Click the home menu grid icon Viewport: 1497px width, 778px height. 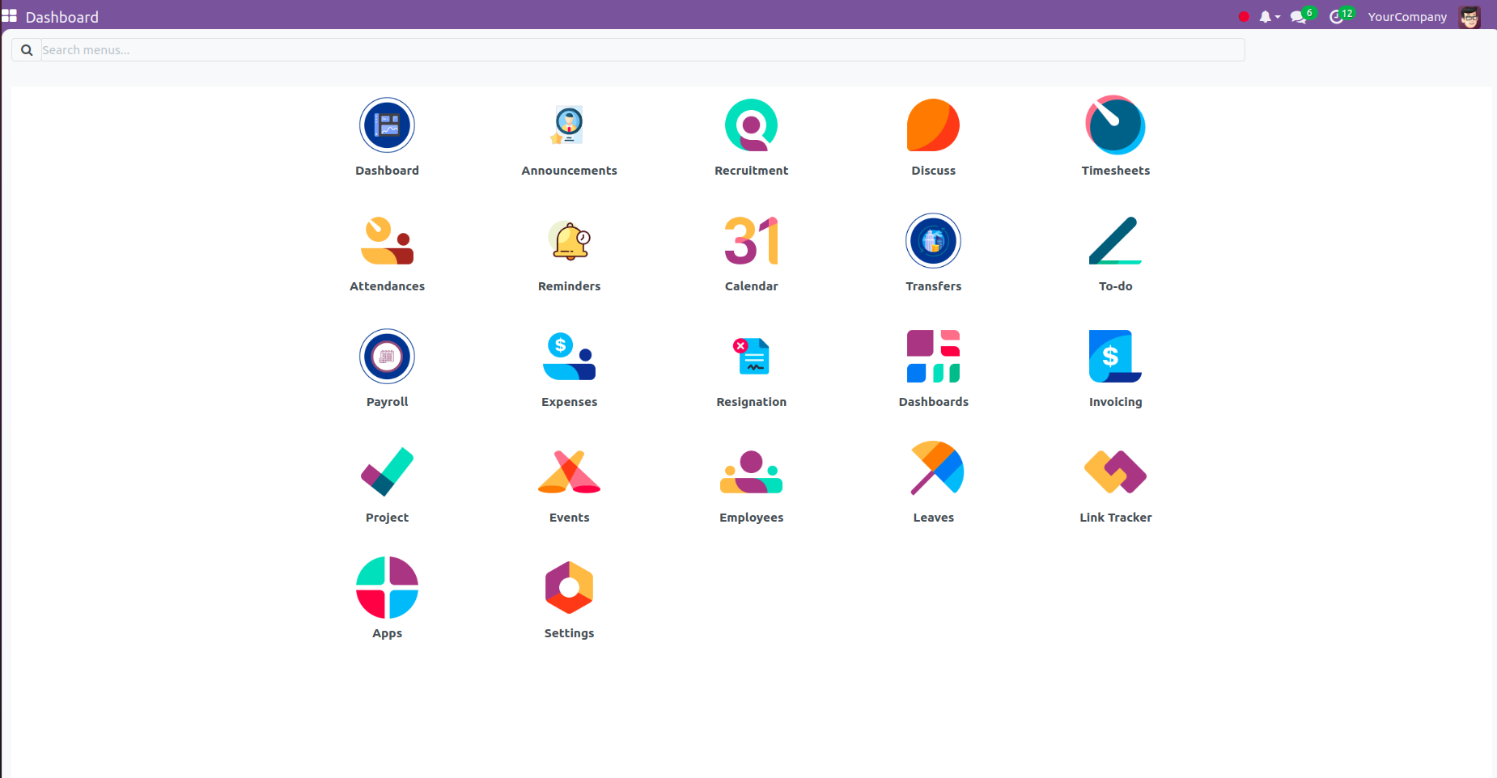click(x=10, y=16)
